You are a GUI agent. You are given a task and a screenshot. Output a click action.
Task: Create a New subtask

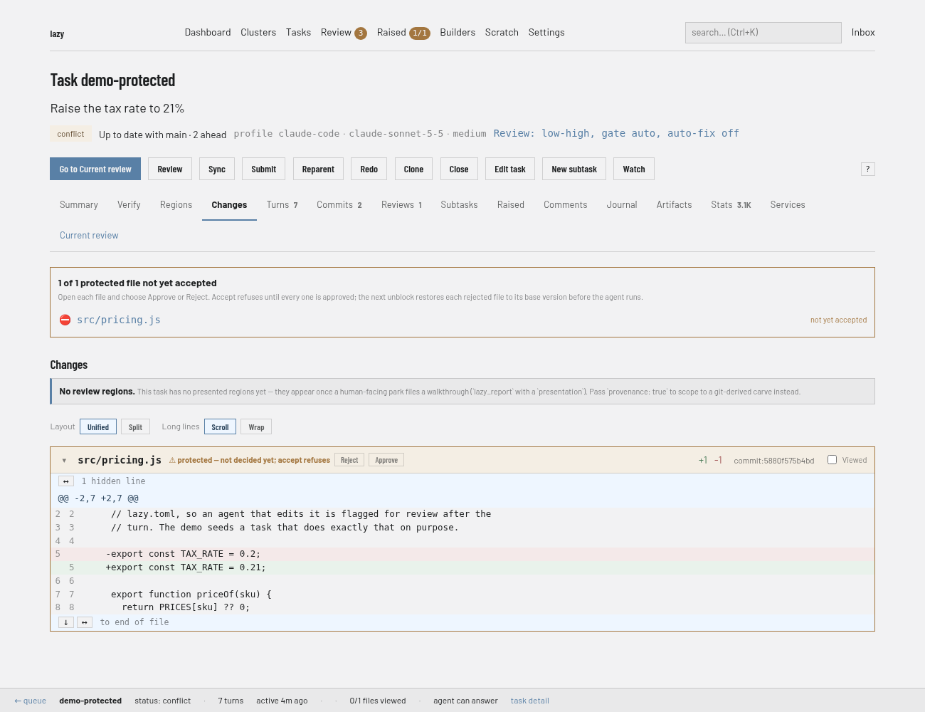574,169
